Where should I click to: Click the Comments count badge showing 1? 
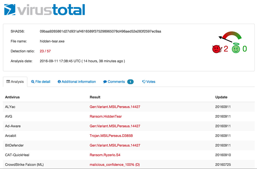[130, 82]
